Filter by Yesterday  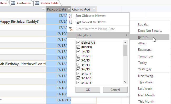pos(150,69)
